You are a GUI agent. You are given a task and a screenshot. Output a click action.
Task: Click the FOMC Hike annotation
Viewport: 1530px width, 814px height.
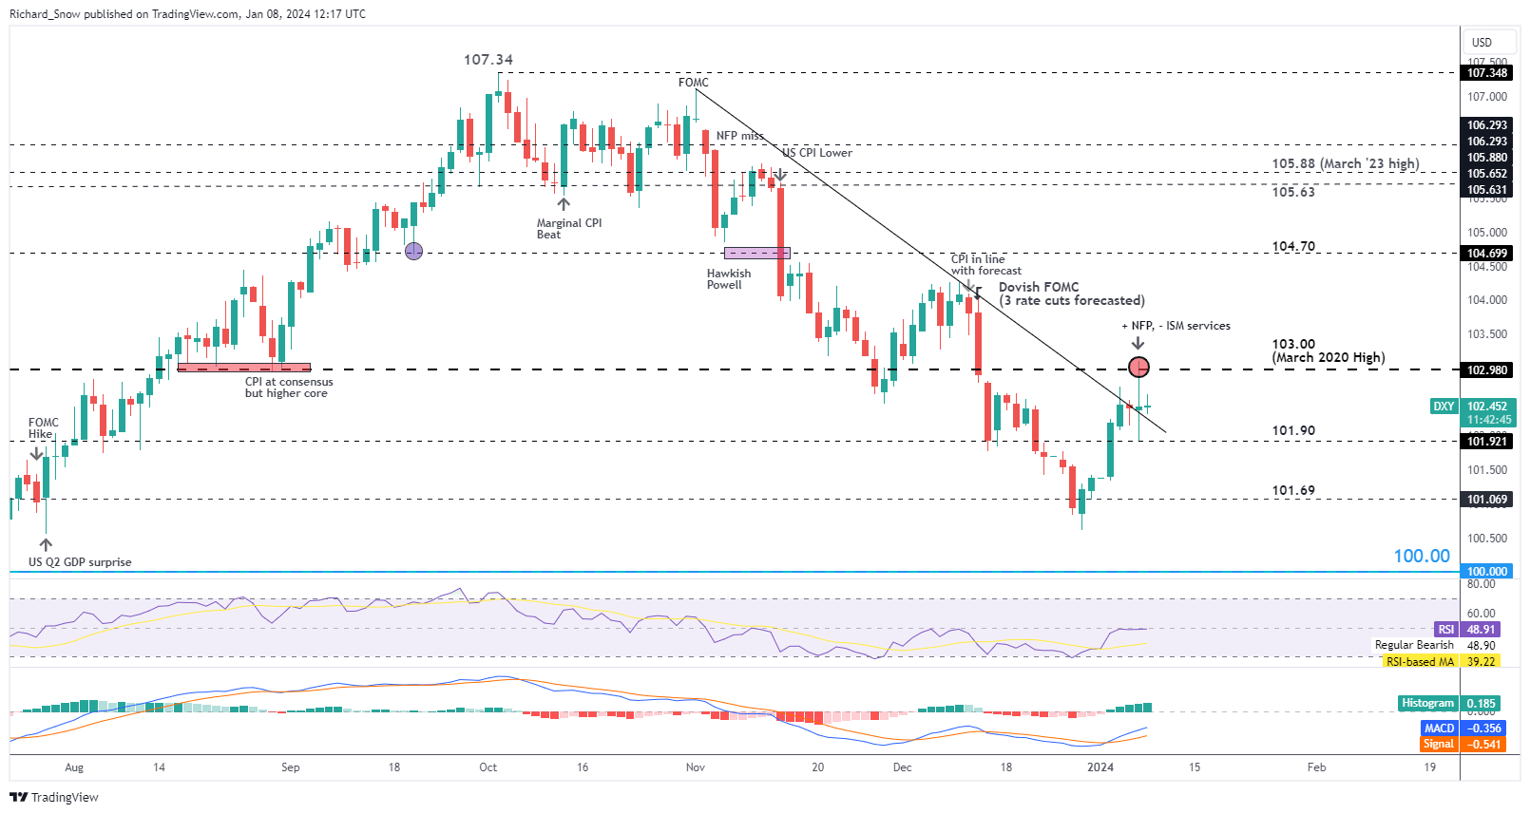[43, 428]
